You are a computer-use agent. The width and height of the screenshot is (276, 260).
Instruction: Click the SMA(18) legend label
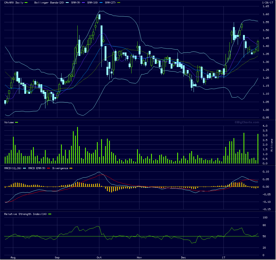[x=92, y=2]
